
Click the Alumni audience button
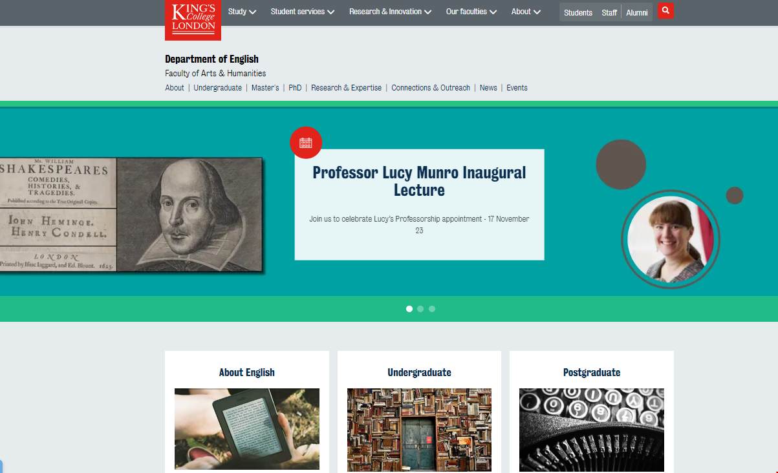(x=636, y=12)
